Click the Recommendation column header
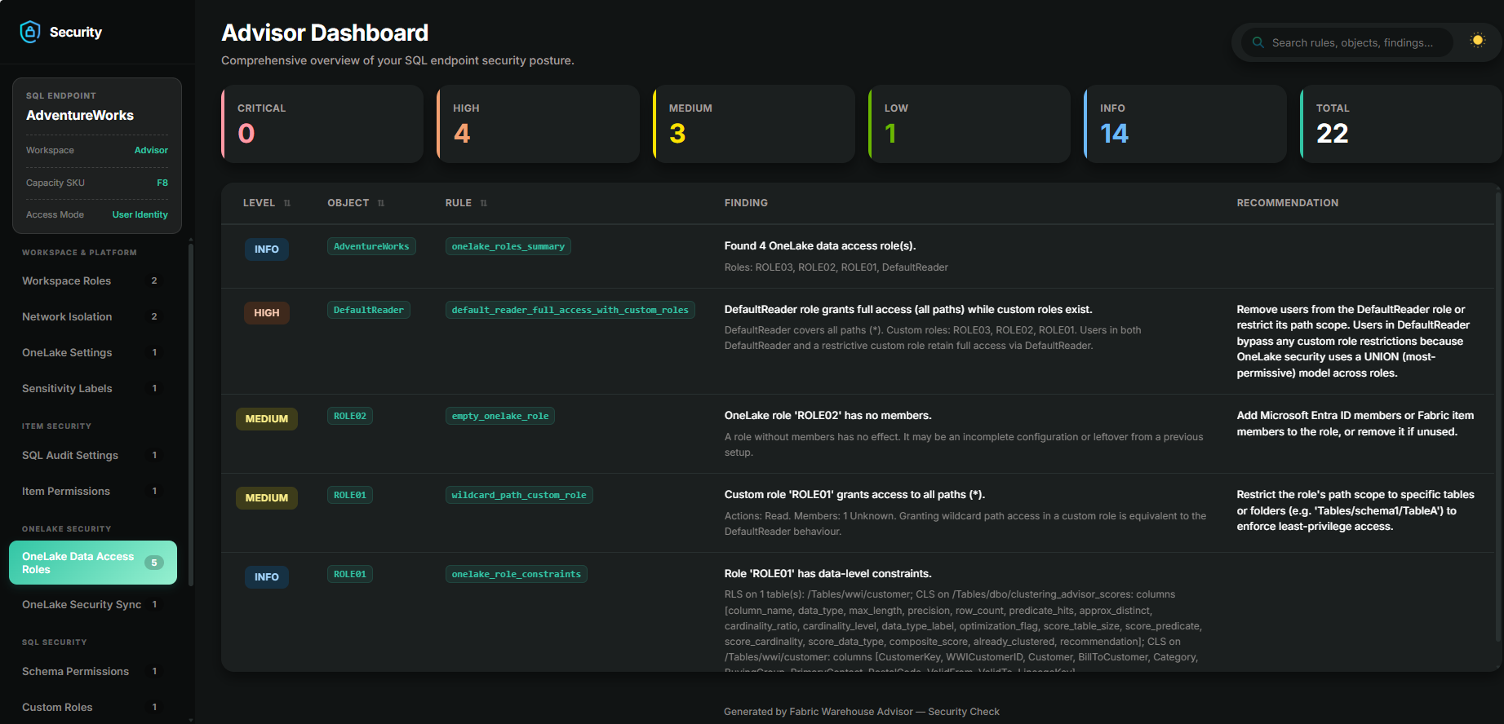The height and width of the screenshot is (724, 1504). [1288, 203]
